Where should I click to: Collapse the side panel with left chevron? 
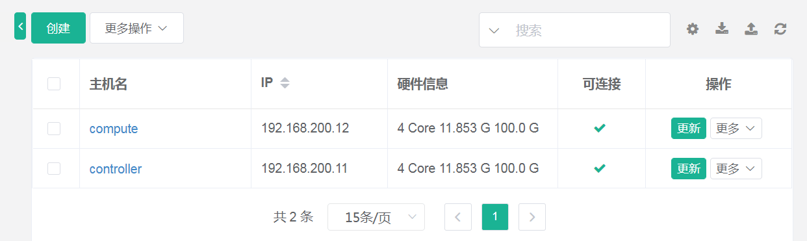20,27
